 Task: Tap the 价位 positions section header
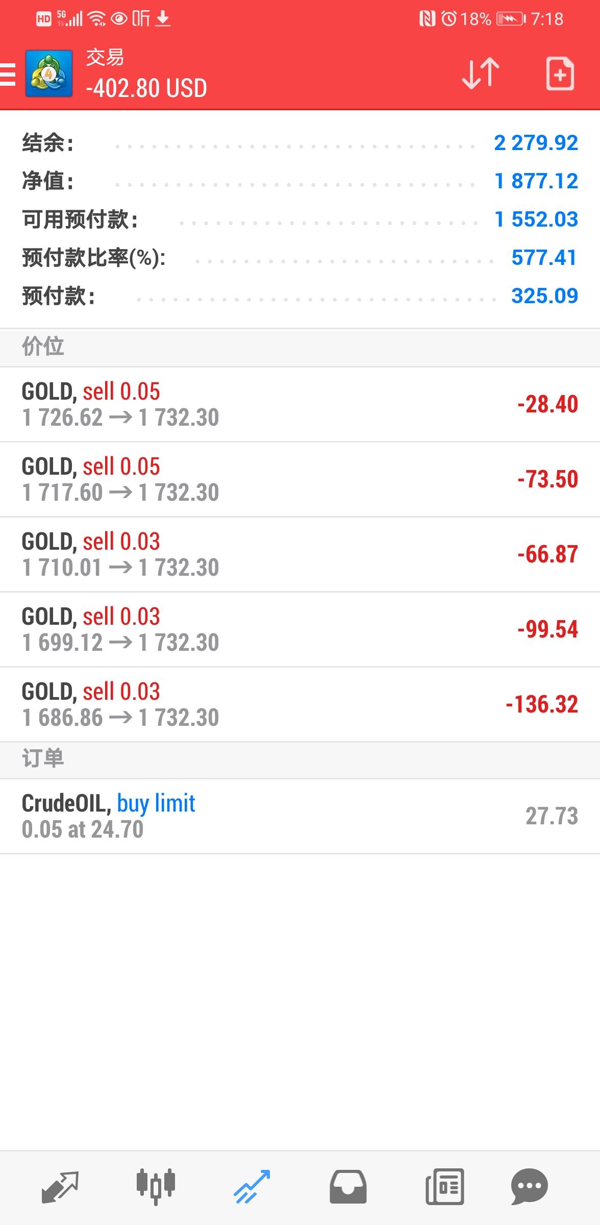[43, 347]
